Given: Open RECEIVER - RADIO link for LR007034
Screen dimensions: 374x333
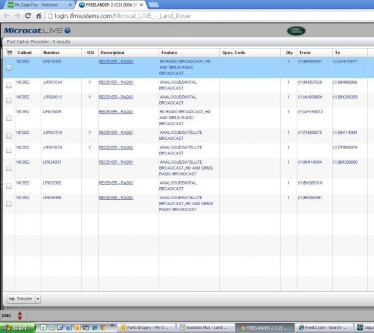Looking at the screenshot, I should pyautogui.click(x=116, y=82).
